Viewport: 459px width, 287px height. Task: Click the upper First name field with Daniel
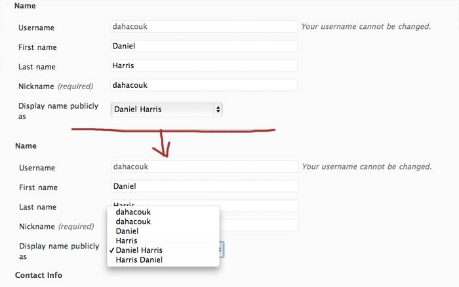click(204, 47)
